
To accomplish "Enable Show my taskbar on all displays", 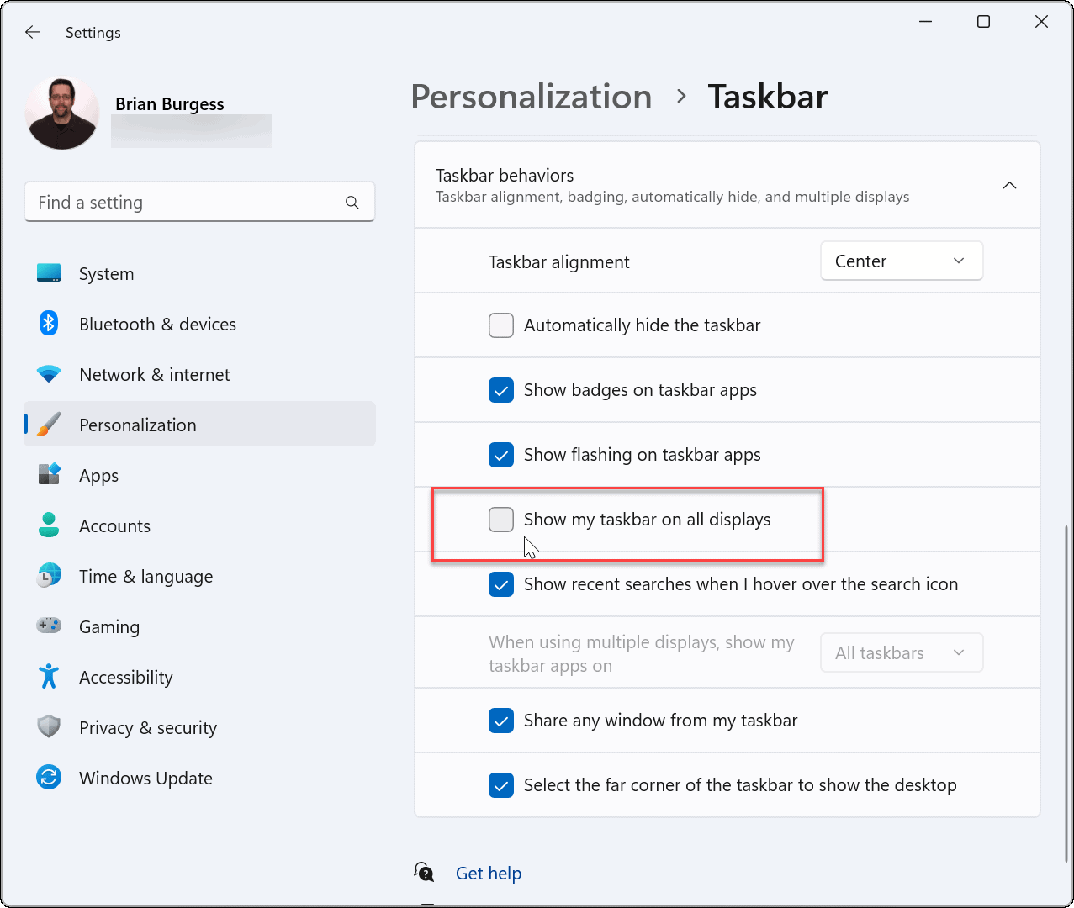I will [x=501, y=520].
